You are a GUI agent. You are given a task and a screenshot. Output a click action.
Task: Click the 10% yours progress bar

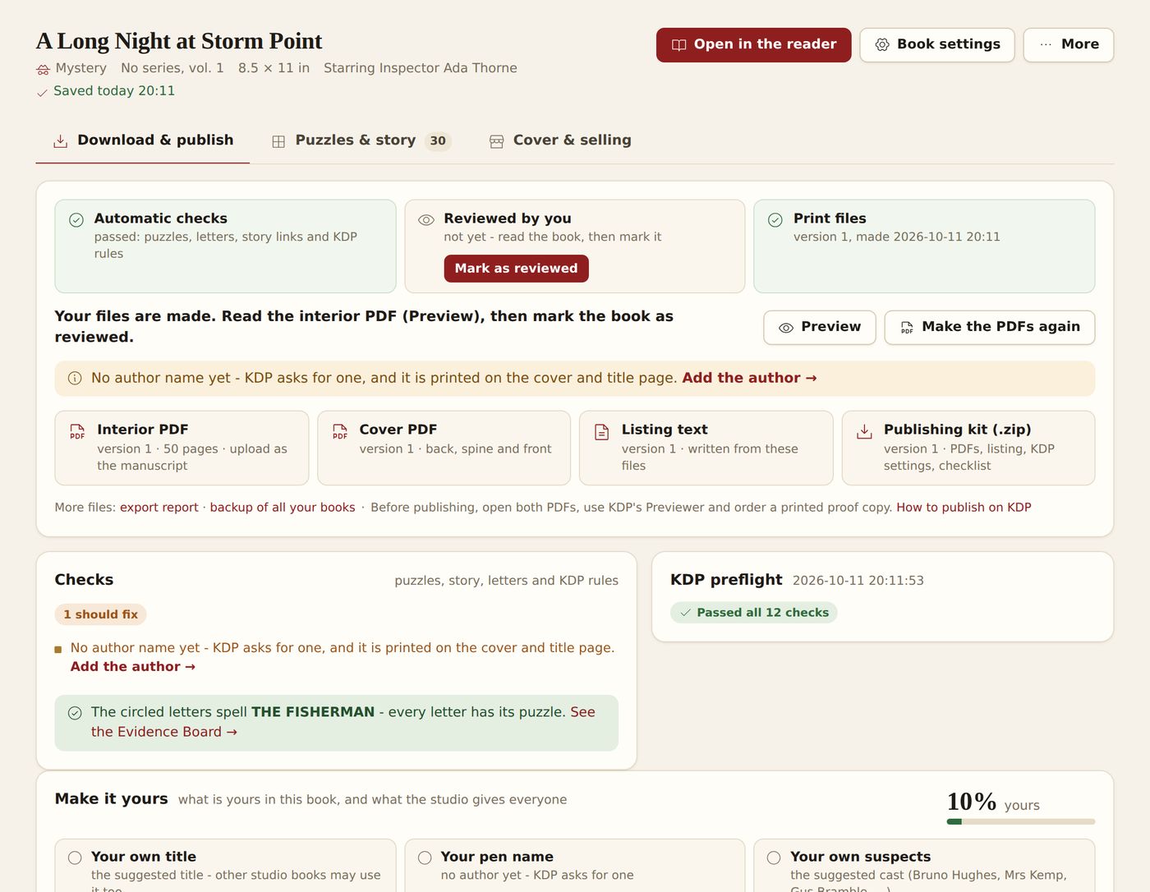(1021, 821)
